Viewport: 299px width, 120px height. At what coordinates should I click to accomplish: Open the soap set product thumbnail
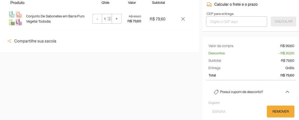16,18
